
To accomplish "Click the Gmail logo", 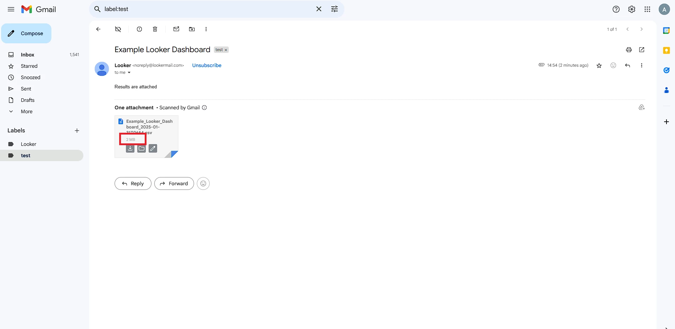I will coord(39,9).
